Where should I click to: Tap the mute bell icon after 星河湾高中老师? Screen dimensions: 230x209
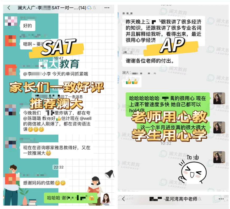(200, 199)
